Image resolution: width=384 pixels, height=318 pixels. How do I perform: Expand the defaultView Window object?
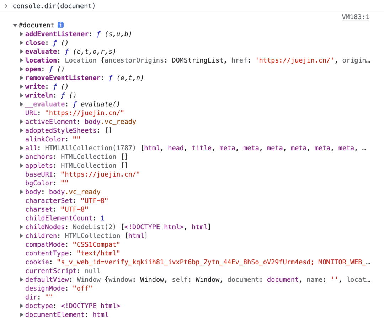pyautogui.click(x=22, y=280)
